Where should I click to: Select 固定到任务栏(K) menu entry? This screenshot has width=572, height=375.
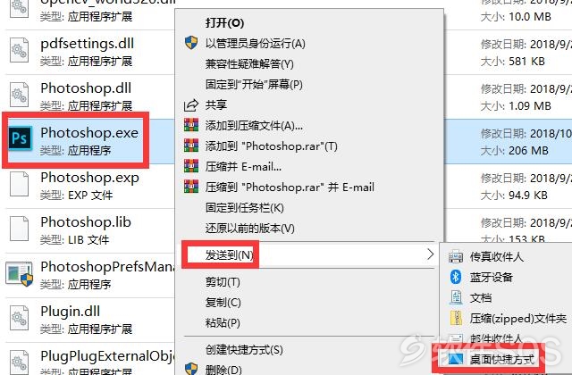244,208
